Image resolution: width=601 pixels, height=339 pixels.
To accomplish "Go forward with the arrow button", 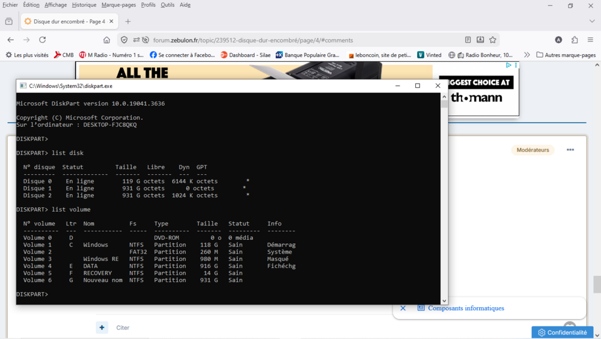I will click(26, 40).
